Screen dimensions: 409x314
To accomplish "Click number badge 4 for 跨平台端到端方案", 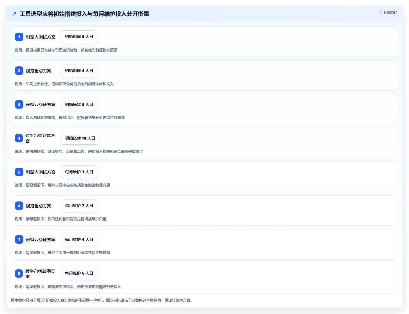I will click(x=19, y=138).
